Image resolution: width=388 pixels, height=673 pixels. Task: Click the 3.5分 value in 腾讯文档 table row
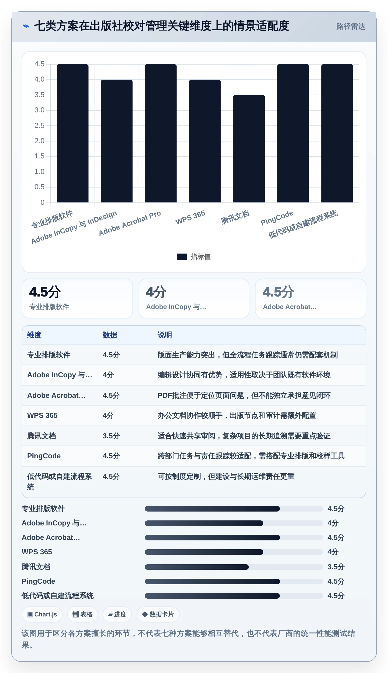pos(111,436)
